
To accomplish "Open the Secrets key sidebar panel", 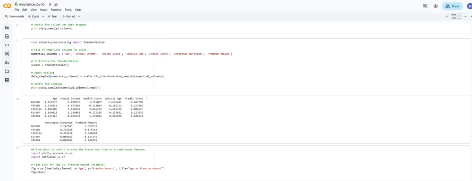I will [7, 63].
